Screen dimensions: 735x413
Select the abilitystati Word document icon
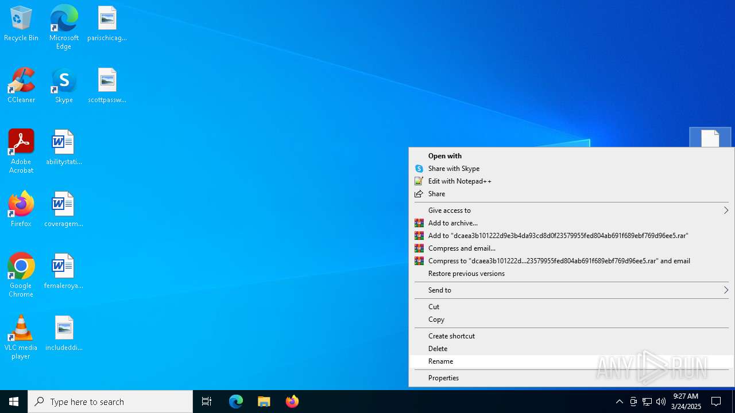(x=64, y=148)
